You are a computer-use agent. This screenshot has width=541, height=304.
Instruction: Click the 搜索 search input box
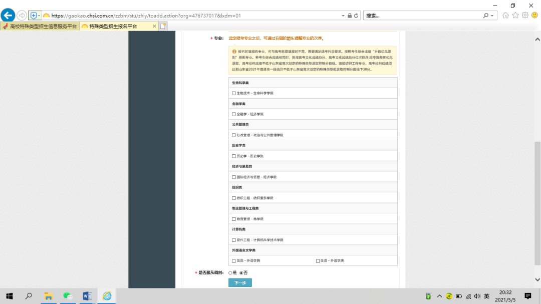423,16
